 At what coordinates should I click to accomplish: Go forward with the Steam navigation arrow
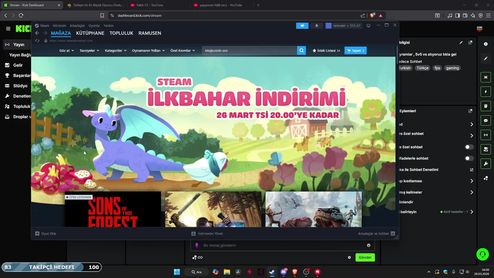click(45, 33)
